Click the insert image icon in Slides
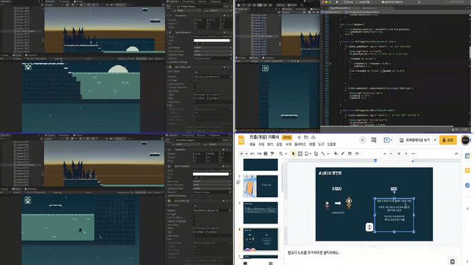 coord(306,154)
